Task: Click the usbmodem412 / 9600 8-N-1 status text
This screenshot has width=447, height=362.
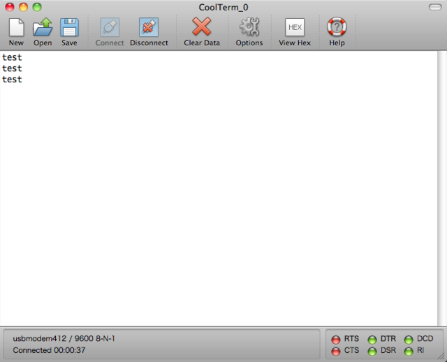Action: coord(64,338)
